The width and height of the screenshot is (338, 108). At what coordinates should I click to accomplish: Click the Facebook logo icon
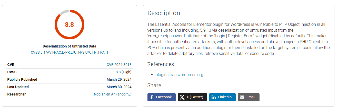tap(152, 97)
